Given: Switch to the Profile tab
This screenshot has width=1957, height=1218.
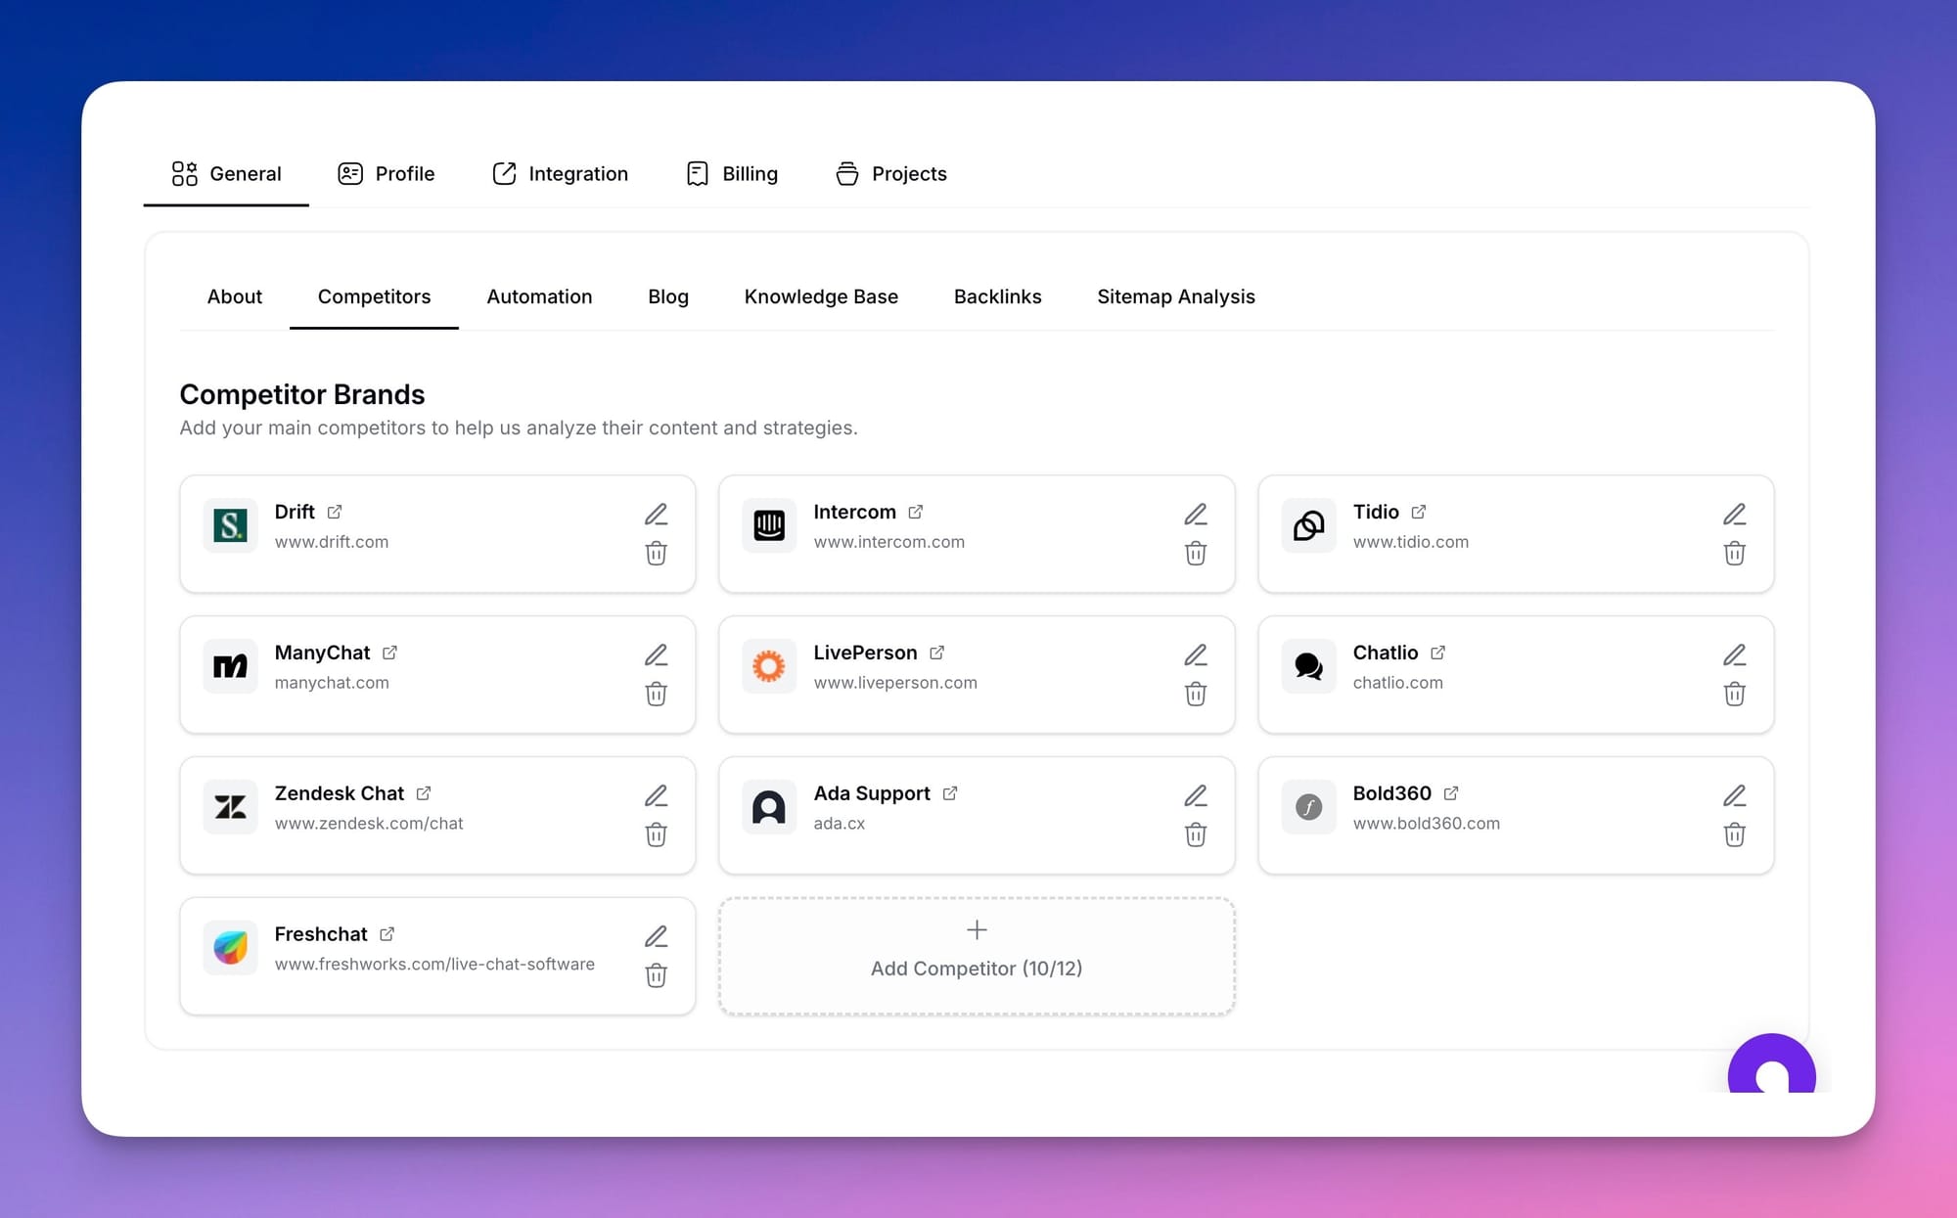Looking at the screenshot, I should point(387,174).
